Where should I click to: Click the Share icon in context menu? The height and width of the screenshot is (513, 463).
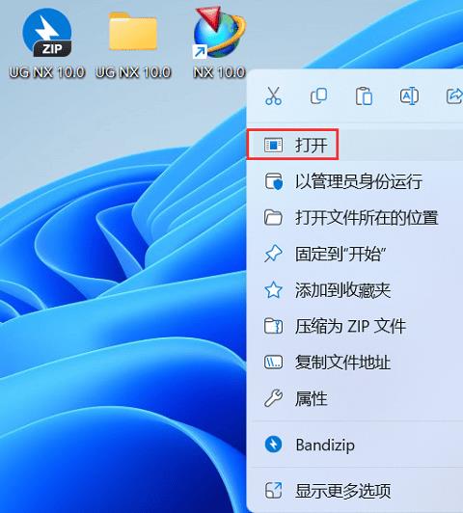pyautogui.click(x=455, y=96)
